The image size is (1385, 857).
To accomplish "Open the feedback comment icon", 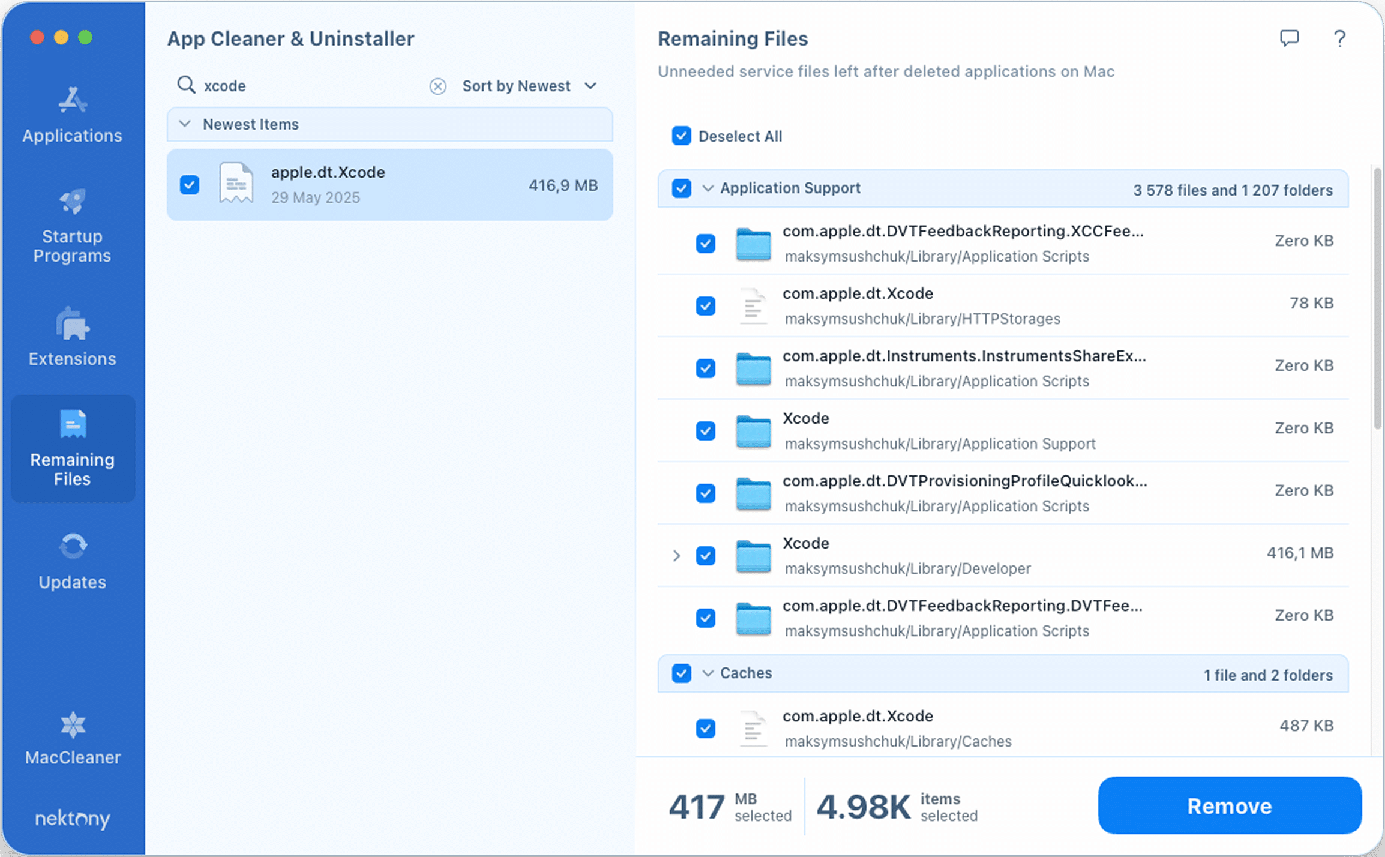I will coord(1290,38).
